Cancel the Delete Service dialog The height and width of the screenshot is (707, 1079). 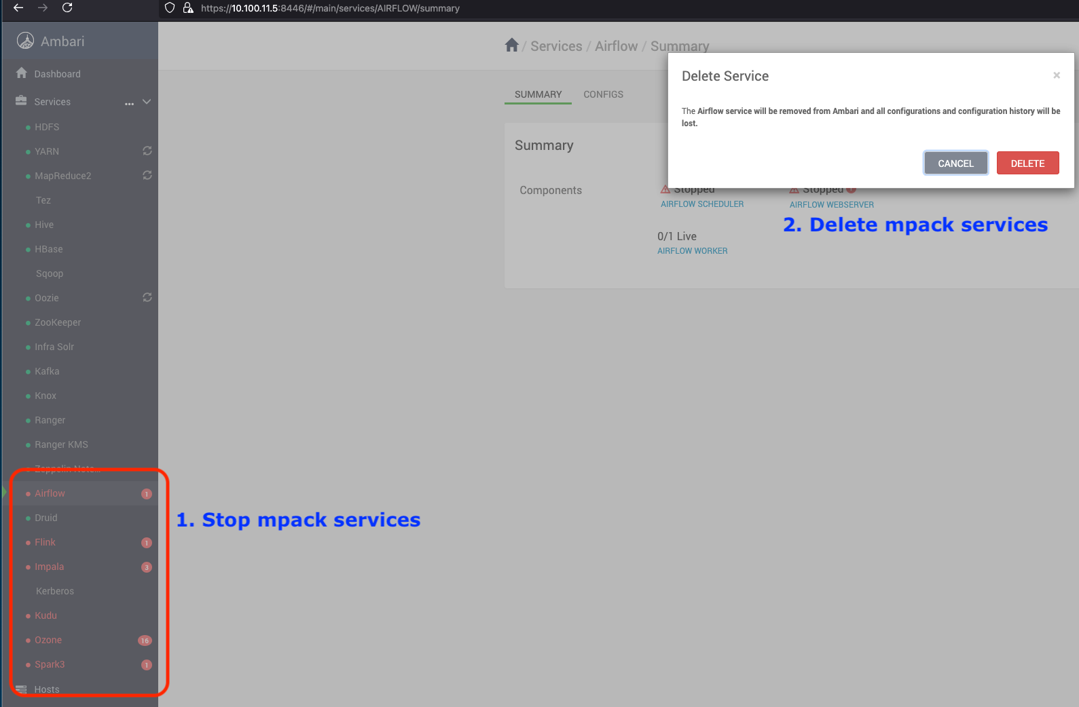tap(956, 163)
